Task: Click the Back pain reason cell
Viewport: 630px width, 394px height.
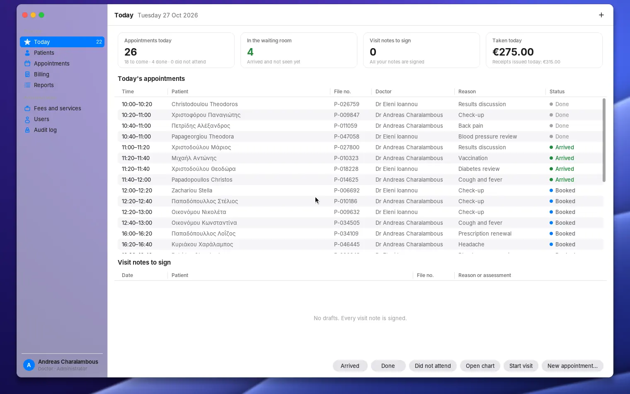Action: click(470, 126)
